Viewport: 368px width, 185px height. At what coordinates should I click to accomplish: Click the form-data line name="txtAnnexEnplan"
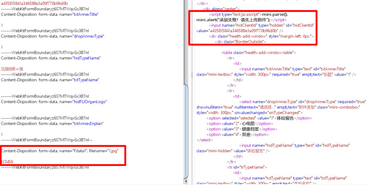coord(52,123)
